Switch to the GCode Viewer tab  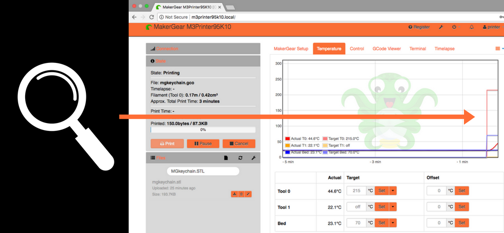click(386, 48)
